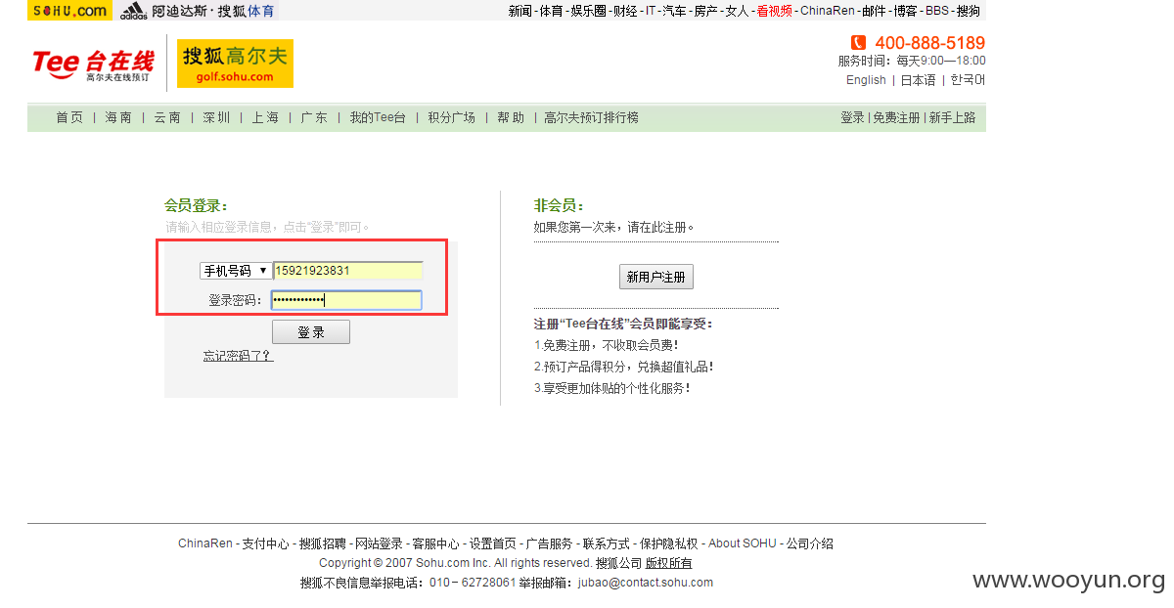Open 高尔夫预订排行榜 navigation item

point(591,117)
